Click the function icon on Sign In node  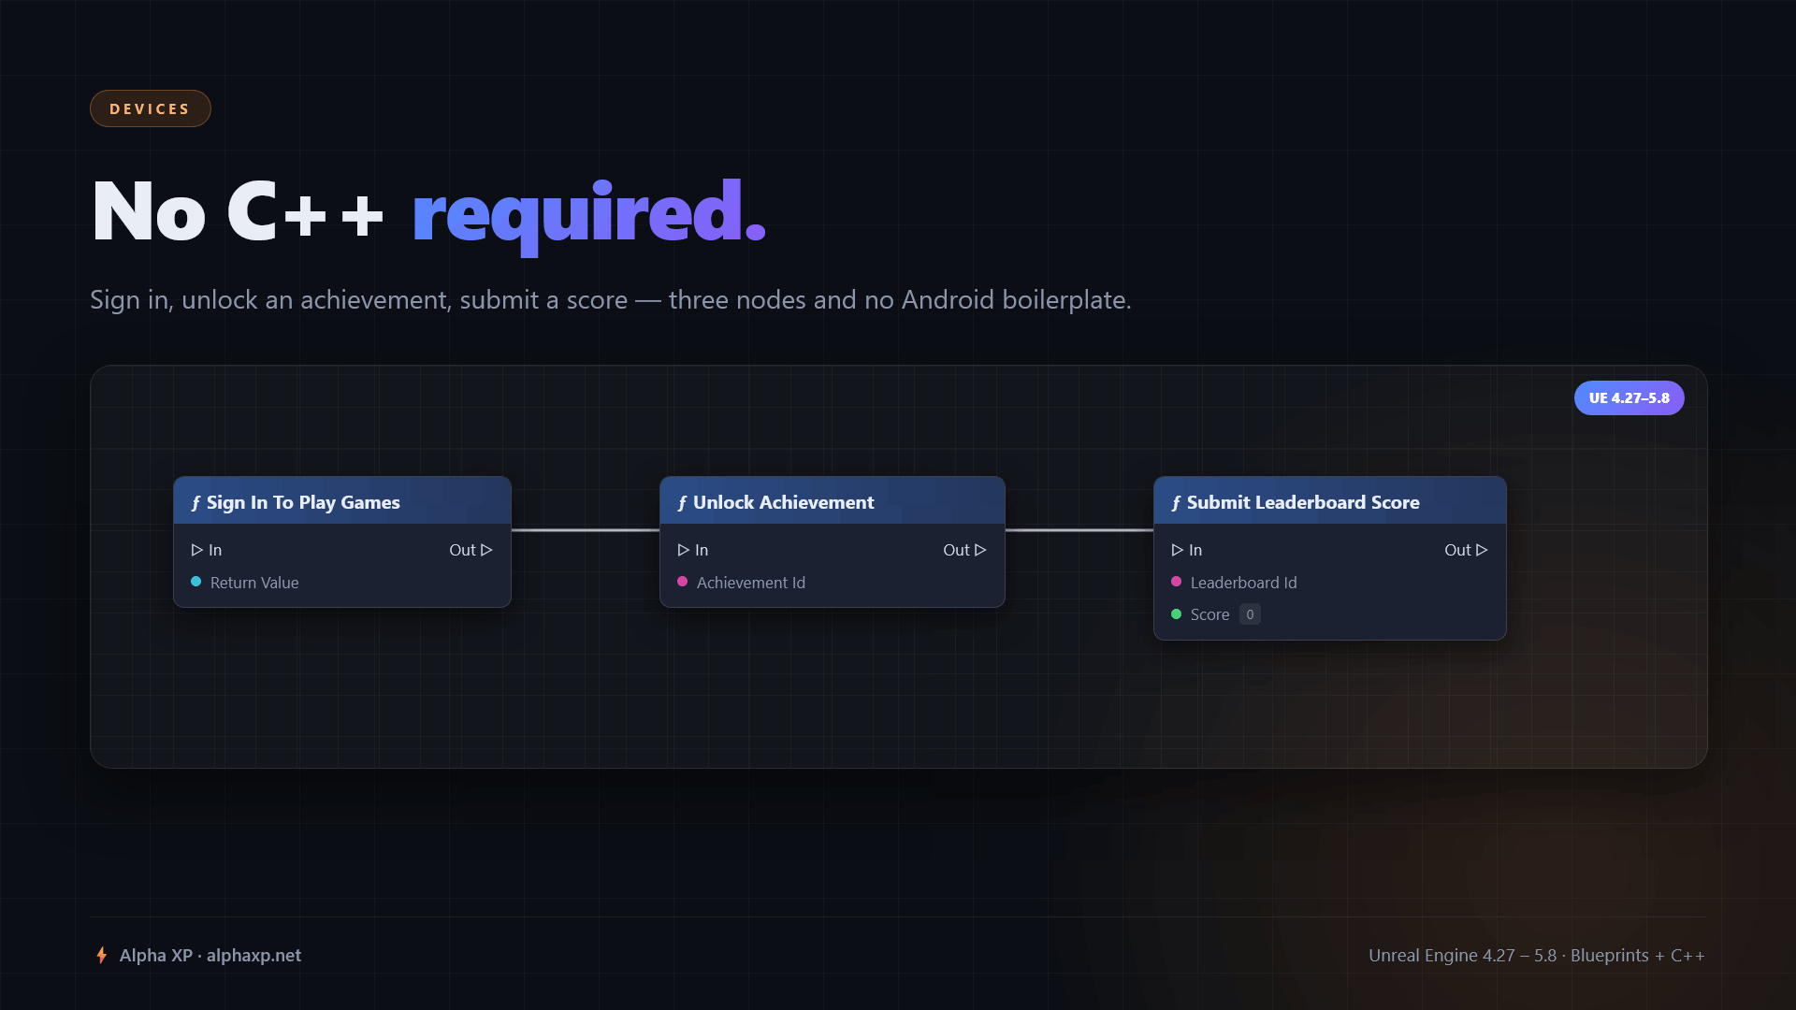[196, 503]
